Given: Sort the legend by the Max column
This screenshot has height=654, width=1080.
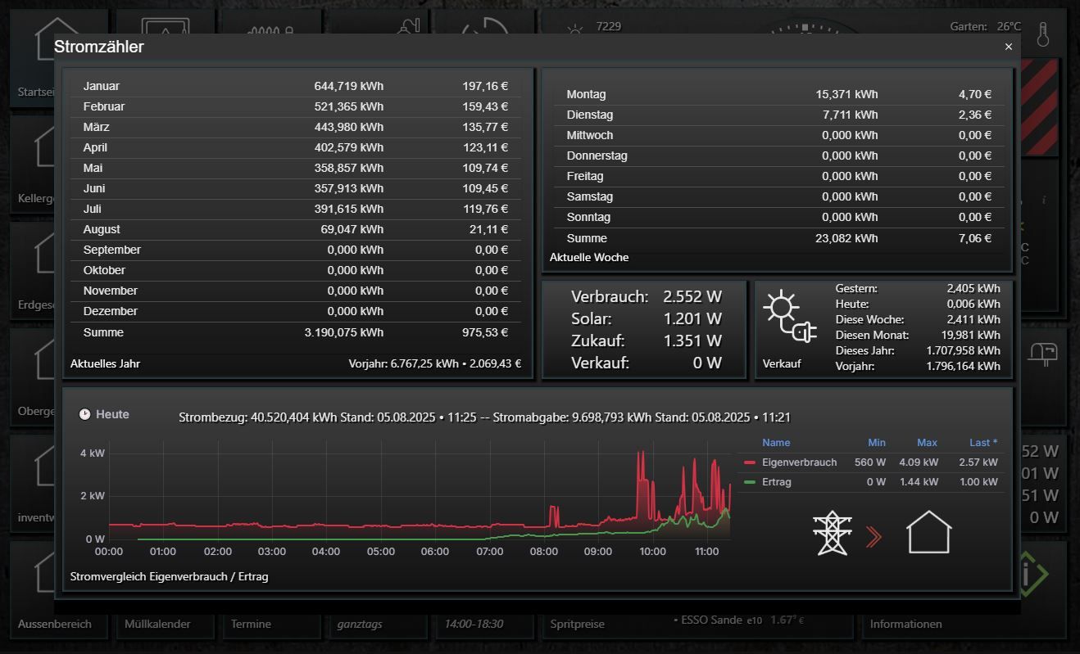Looking at the screenshot, I should point(928,443).
